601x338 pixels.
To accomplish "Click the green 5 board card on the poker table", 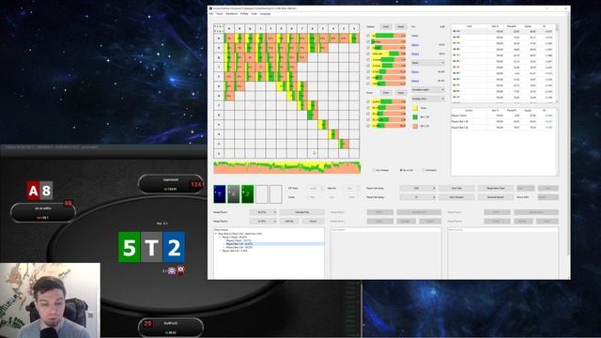I will pos(130,247).
